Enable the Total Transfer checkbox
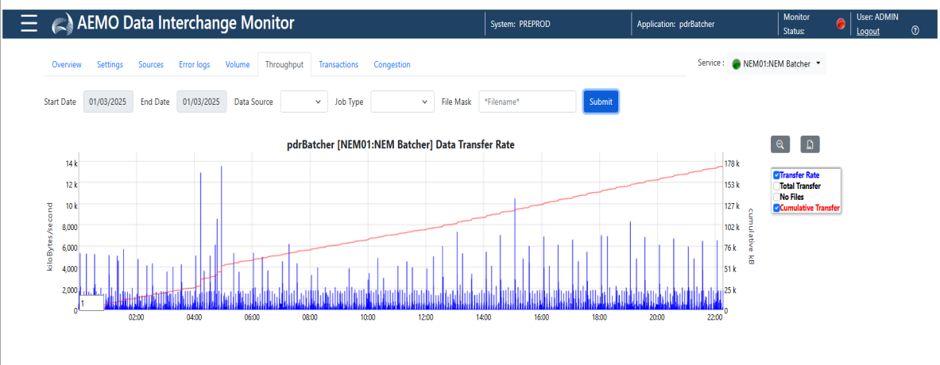Screen dimensions: 940x365 coord(776,186)
